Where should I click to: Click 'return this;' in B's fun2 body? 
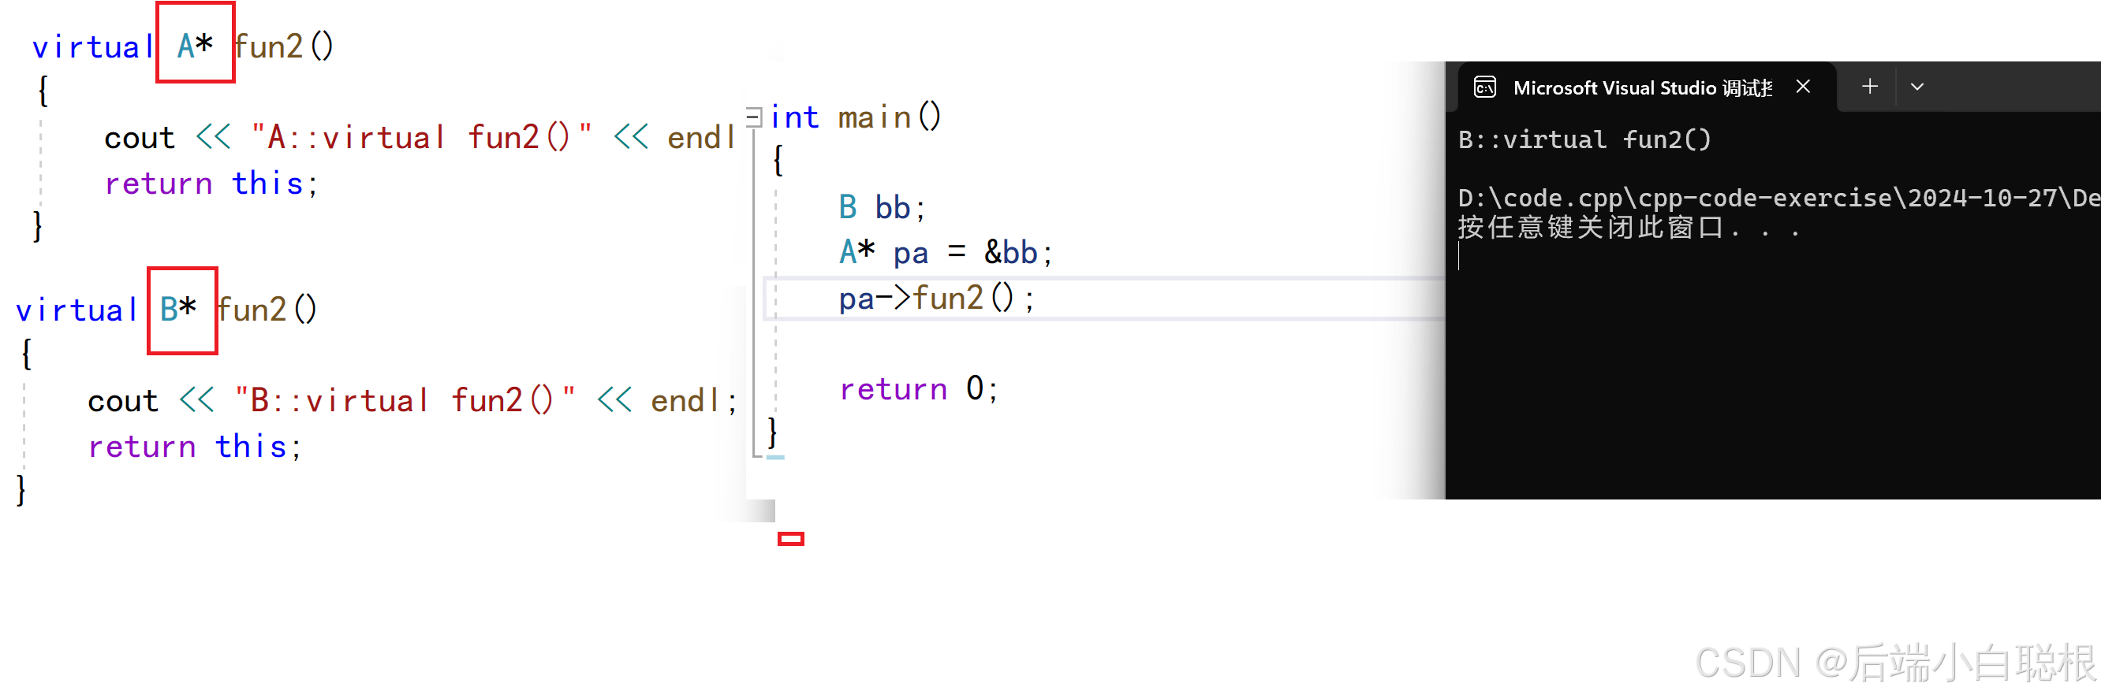click(195, 447)
